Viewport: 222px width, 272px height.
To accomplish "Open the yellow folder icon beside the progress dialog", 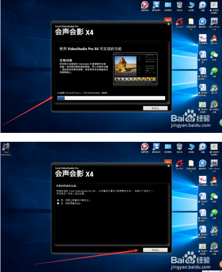I will (x=191, y=24).
